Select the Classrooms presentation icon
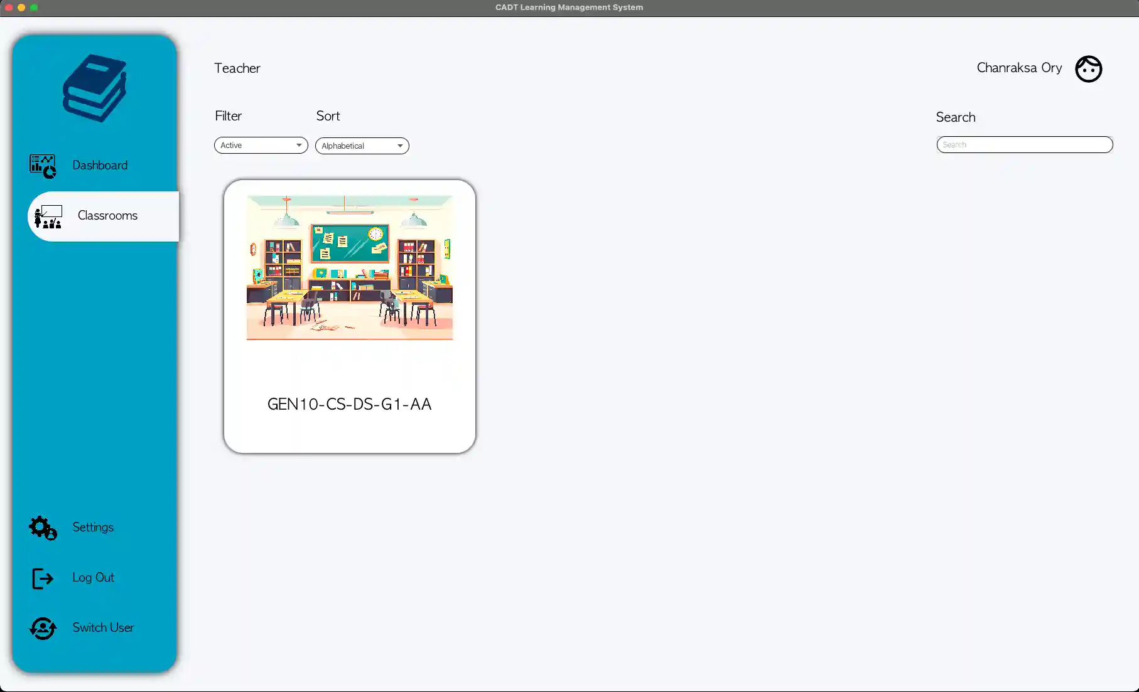Image resolution: width=1139 pixels, height=692 pixels. click(47, 216)
